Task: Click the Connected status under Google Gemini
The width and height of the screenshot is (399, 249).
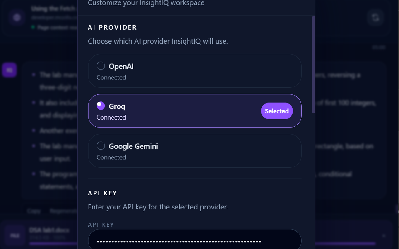Action: [x=111, y=157]
